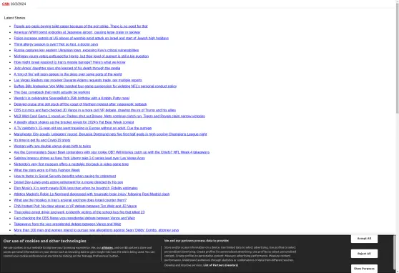This screenshot has height=273, width=399.
Task: Open Commanders Super Bowl contenders NFL takeaways
Action: [x=112, y=152]
